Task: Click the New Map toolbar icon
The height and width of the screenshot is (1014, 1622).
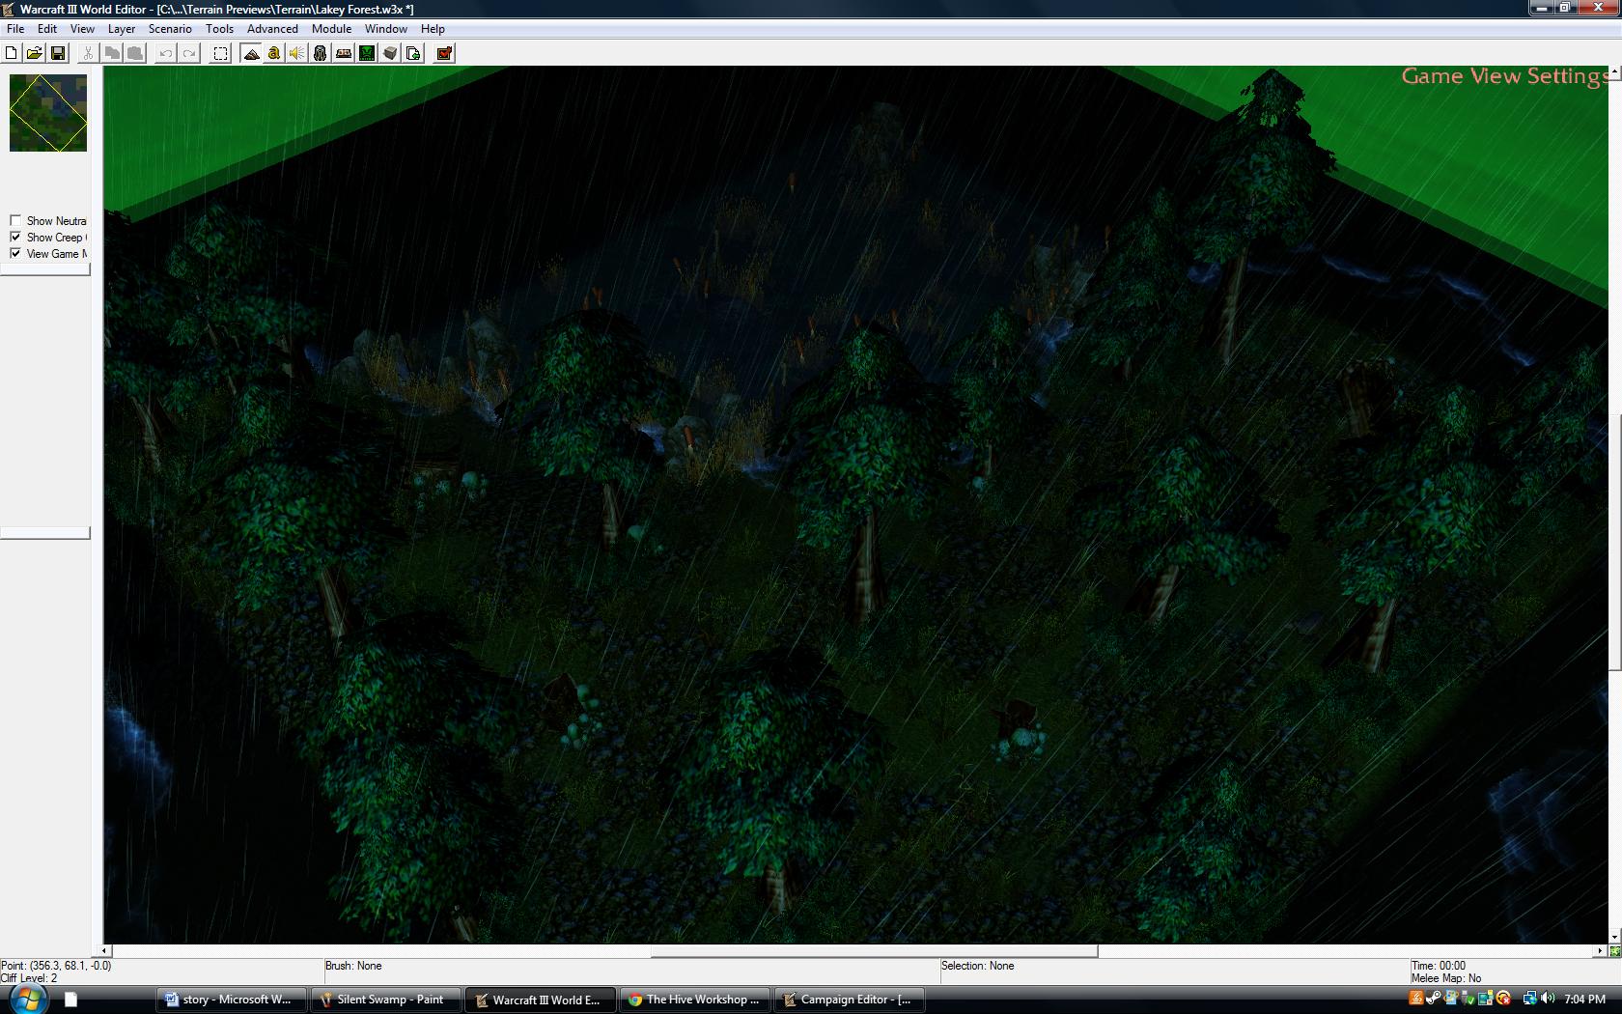Action: point(12,53)
